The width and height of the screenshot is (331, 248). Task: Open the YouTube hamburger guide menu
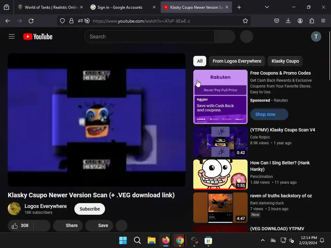tap(12, 36)
